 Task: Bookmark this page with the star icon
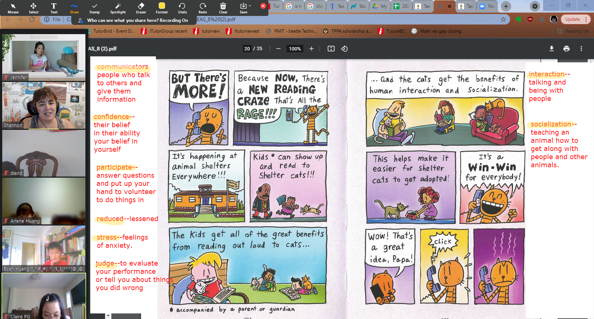pyautogui.click(x=503, y=19)
